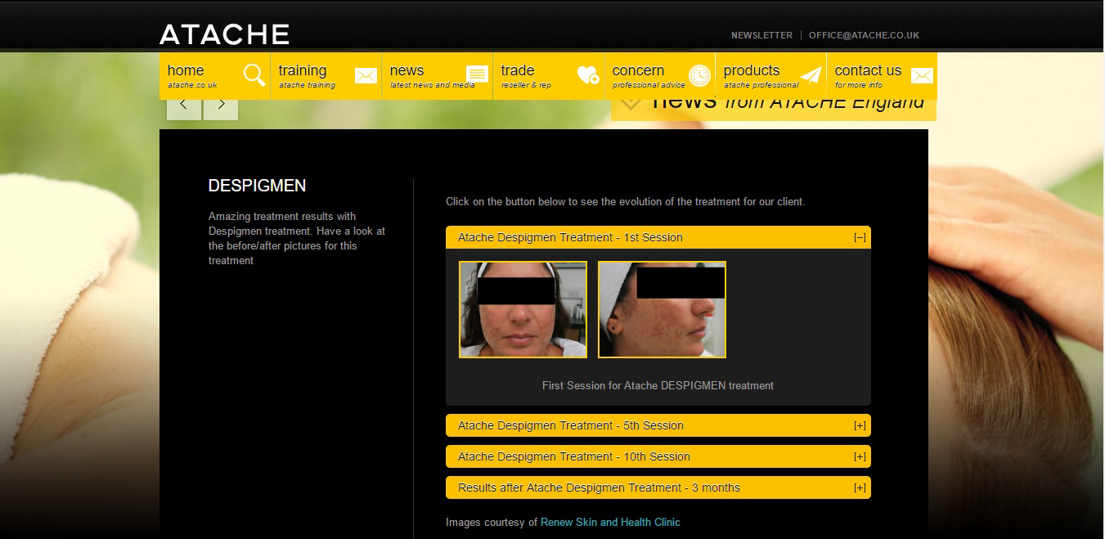1105x539 pixels.
Task: Open the contact us menu item
Action: (882, 75)
